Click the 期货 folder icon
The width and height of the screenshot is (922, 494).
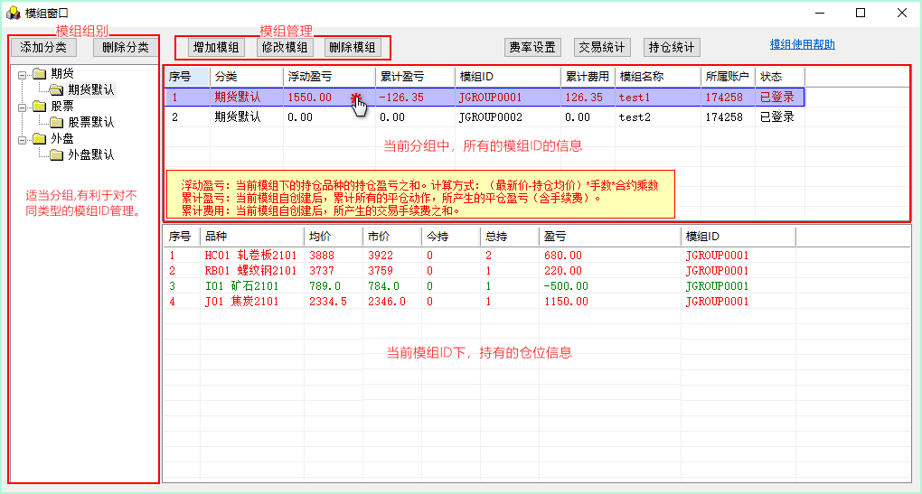(40, 73)
